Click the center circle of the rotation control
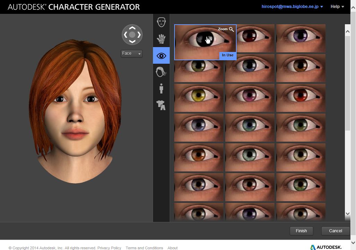 132,35
